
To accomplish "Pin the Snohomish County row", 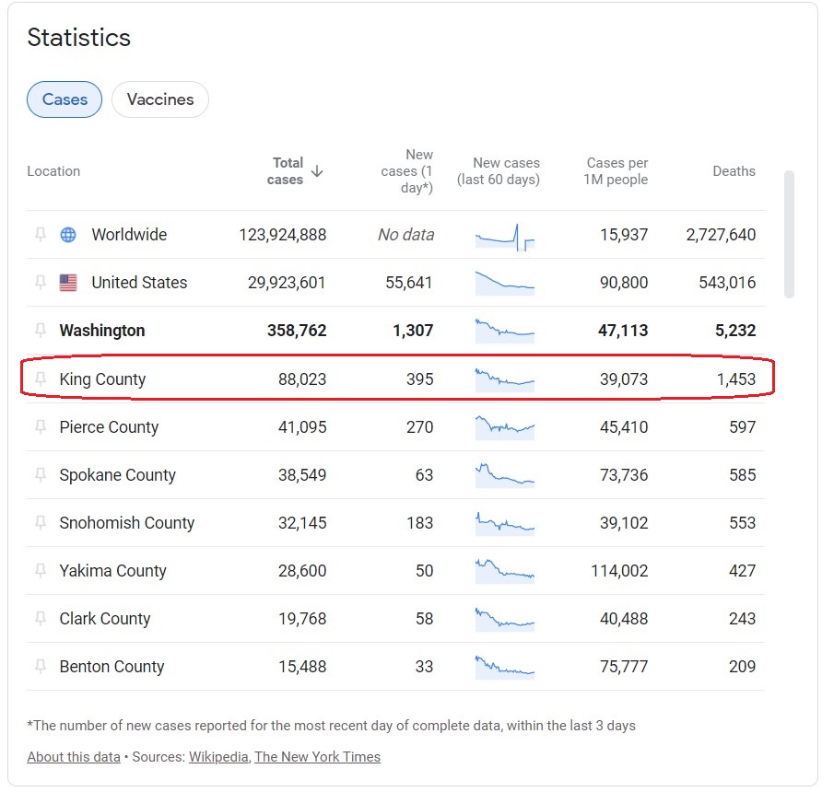I will [x=40, y=522].
